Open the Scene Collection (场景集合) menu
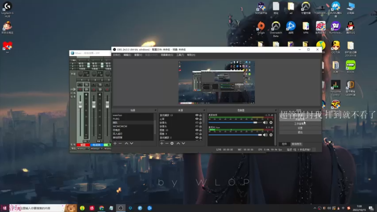Image resolution: width=377 pixels, height=212 pixels. tap(167, 55)
